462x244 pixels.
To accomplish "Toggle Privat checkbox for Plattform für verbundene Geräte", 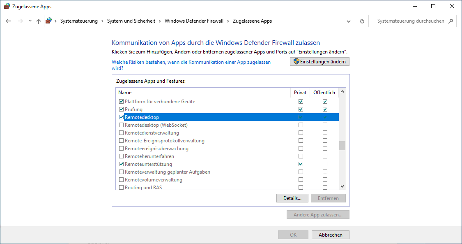I will (301, 102).
